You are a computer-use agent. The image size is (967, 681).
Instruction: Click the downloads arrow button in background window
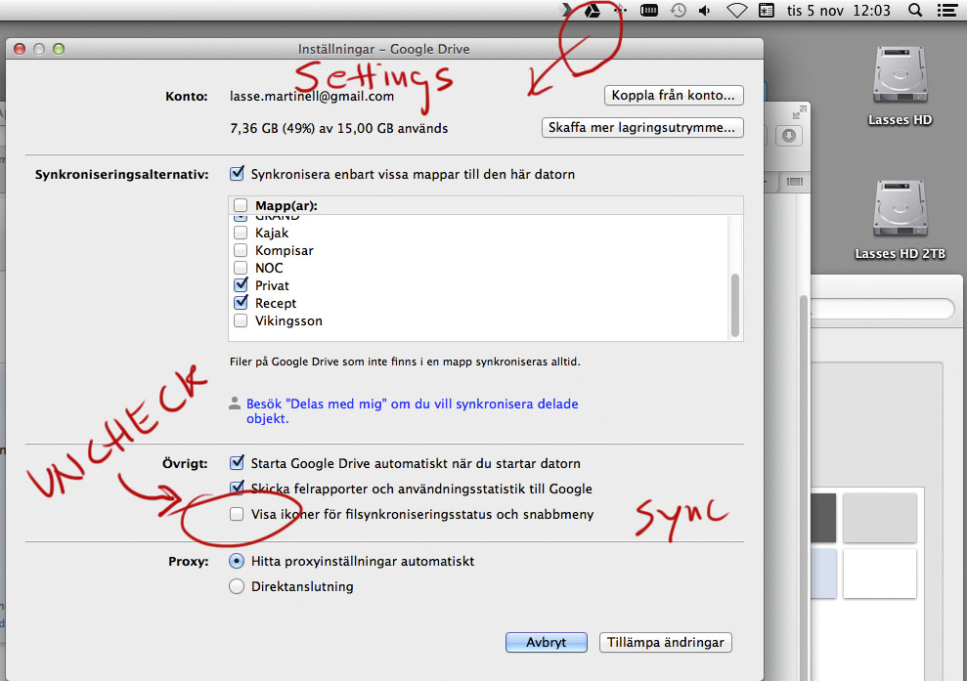point(789,136)
